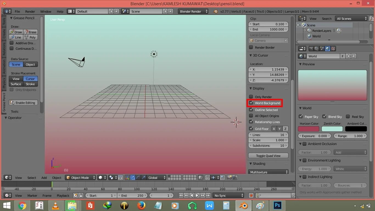This screenshot has width=375, height=211.
Task: Select the Poly grease pencil tool
Action: pyautogui.click(x=30, y=37)
